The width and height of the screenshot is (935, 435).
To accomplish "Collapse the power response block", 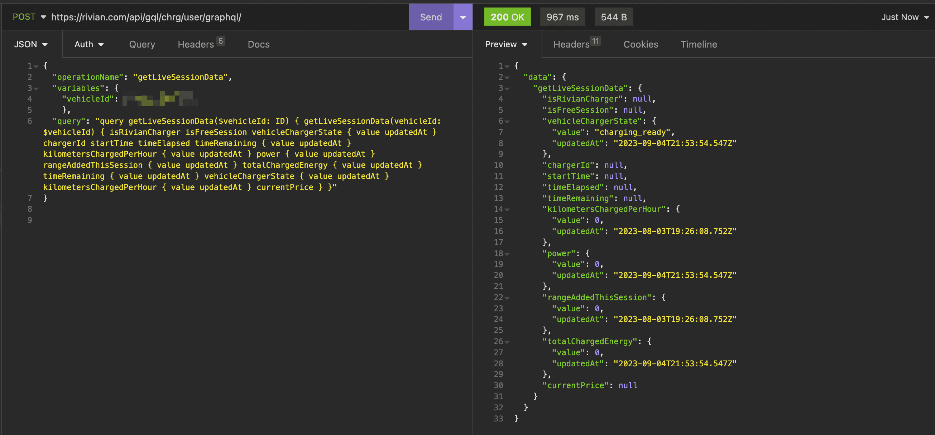I will 507,254.
